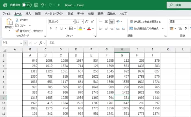Image resolution: width=191 pixels, height=117 pixels.
Task: Click the Orientation text angle icon
Action: point(118,22)
